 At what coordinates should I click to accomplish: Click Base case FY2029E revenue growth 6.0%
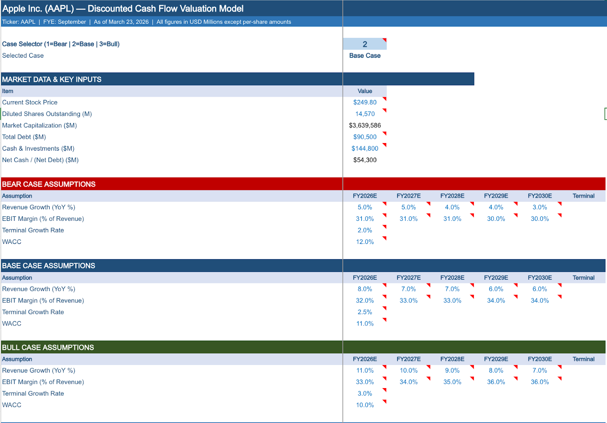[496, 289]
